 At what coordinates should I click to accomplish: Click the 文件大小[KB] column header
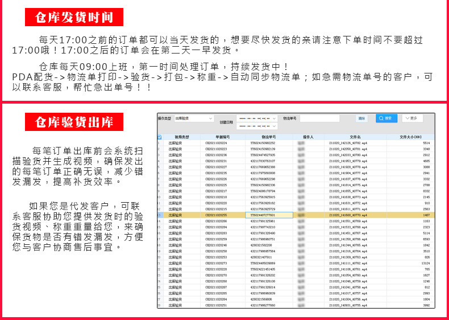click(x=410, y=137)
